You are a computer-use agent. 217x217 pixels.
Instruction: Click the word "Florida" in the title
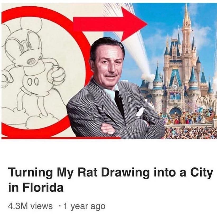(x=43, y=188)
